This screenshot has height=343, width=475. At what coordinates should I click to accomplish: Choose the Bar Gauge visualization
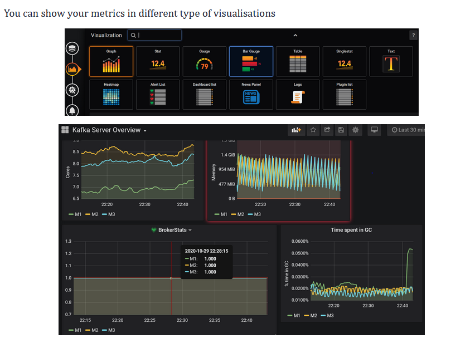tap(251, 61)
